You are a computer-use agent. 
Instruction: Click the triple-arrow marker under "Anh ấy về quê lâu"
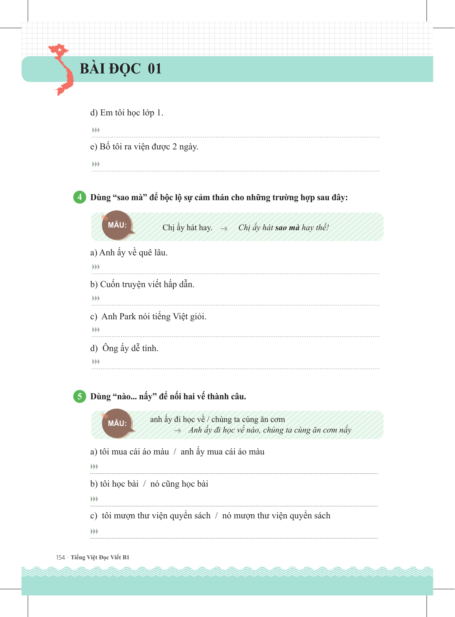click(96, 267)
